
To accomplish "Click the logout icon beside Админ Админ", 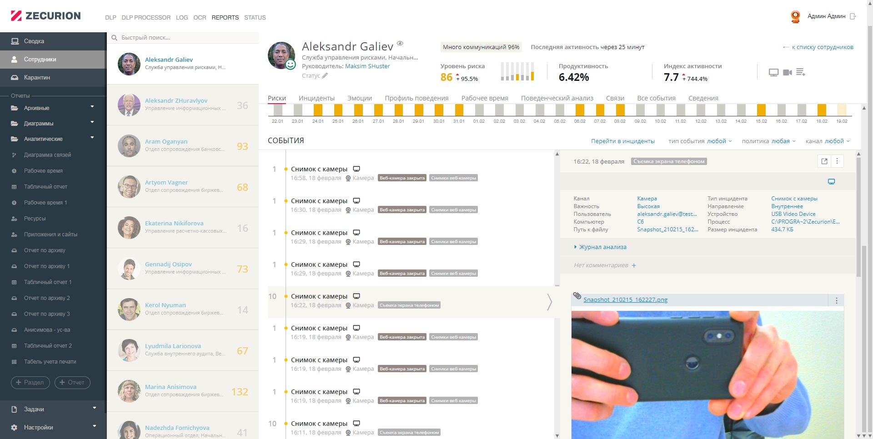I will point(853,16).
